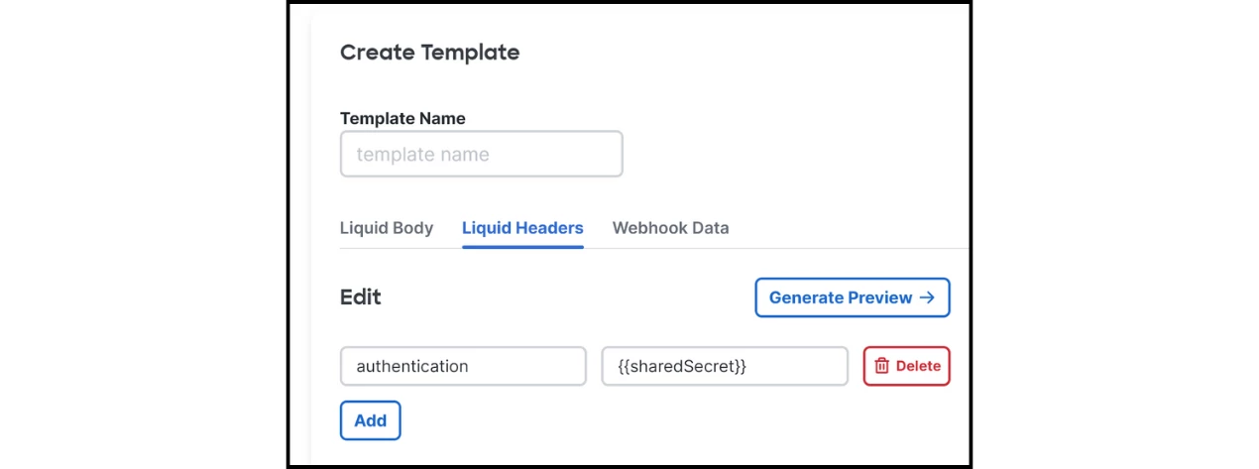The width and height of the screenshot is (1259, 469).
Task: Click the Generate Preview text label
Action: (x=841, y=297)
